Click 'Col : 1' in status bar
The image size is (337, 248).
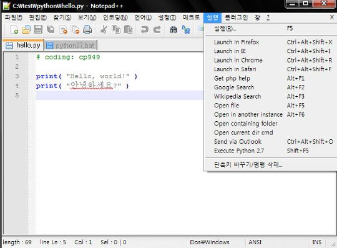click(83, 242)
